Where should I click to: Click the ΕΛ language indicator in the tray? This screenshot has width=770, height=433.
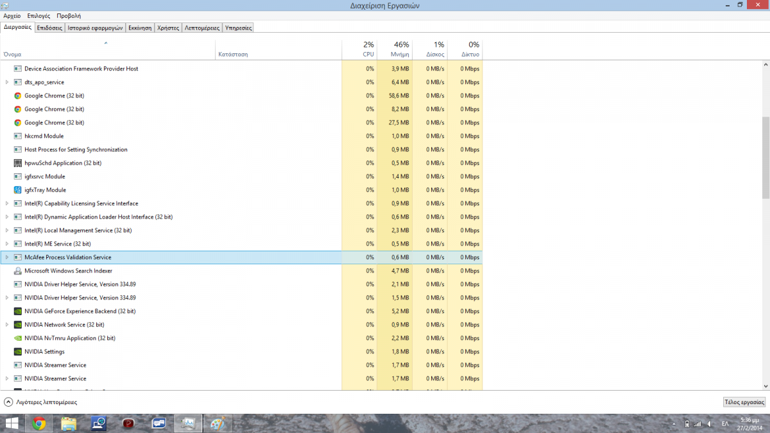[x=725, y=424]
